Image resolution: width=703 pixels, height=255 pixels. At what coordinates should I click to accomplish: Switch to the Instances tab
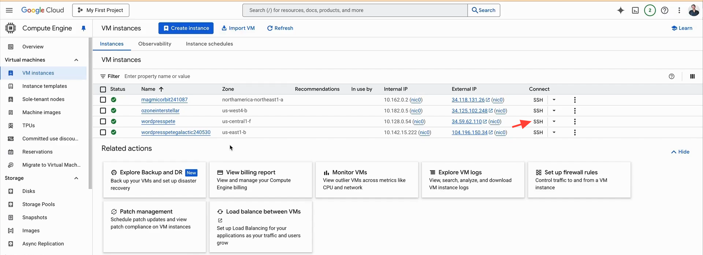[112, 44]
